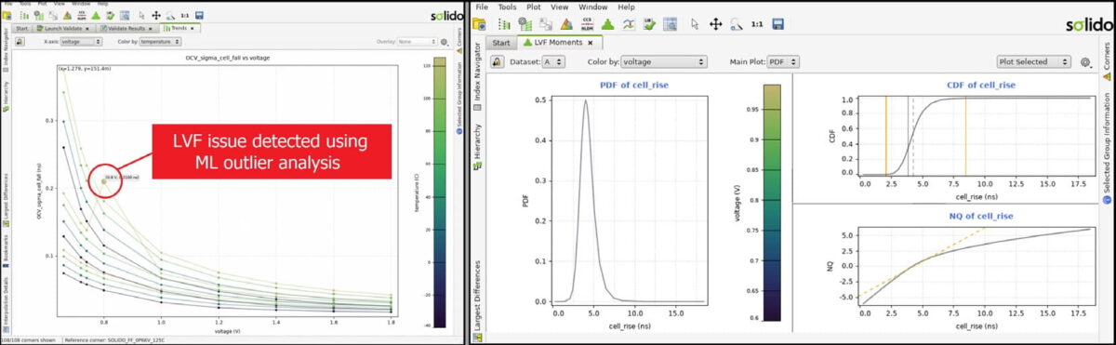
Task: Toggle the lock icon beside X-axis in the left window
Action: pyautogui.click(x=20, y=41)
